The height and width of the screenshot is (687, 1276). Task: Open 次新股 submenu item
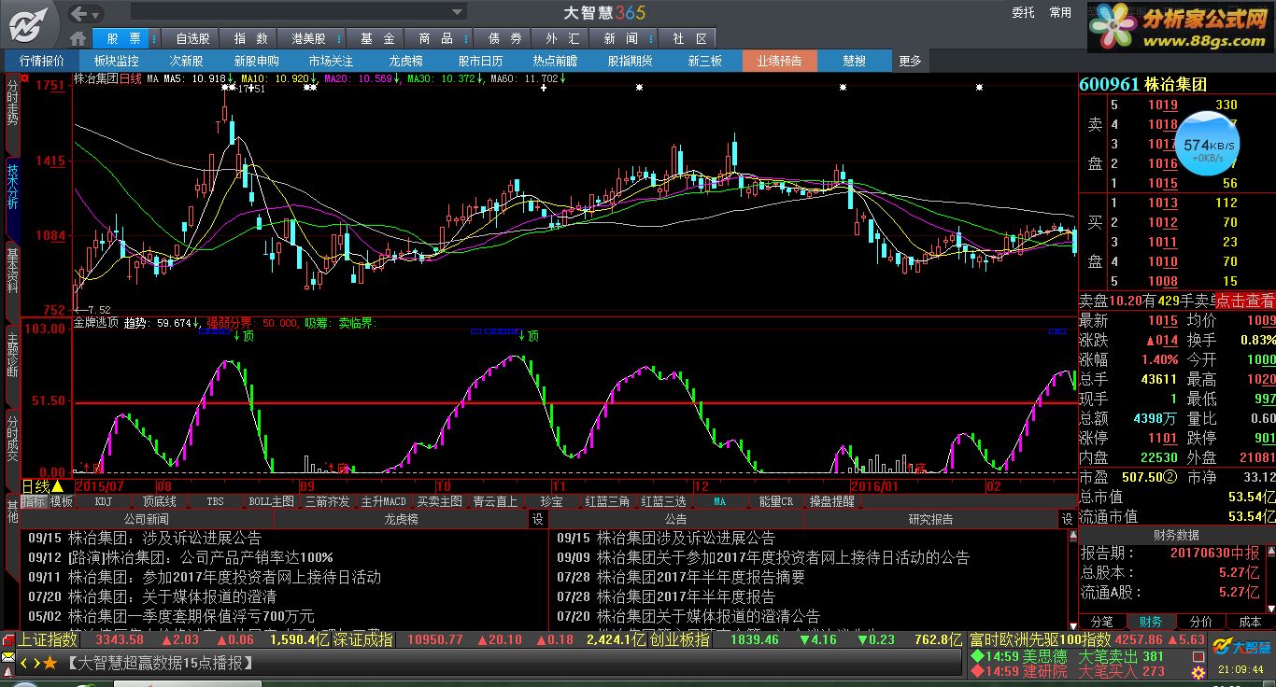tap(186, 61)
